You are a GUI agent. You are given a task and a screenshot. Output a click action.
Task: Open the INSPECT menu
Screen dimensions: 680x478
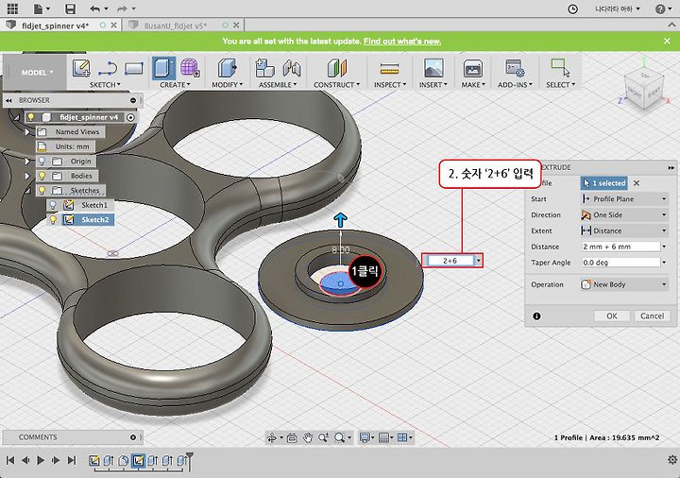click(x=390, y=85)
